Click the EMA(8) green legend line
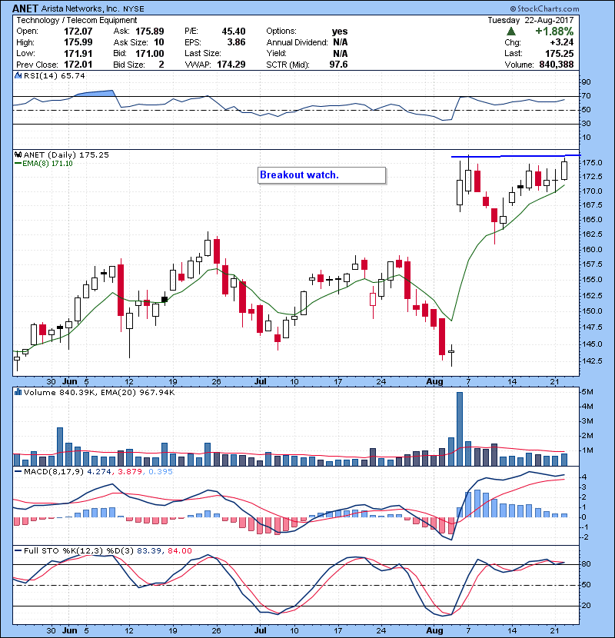 click(x=18, y=164)
